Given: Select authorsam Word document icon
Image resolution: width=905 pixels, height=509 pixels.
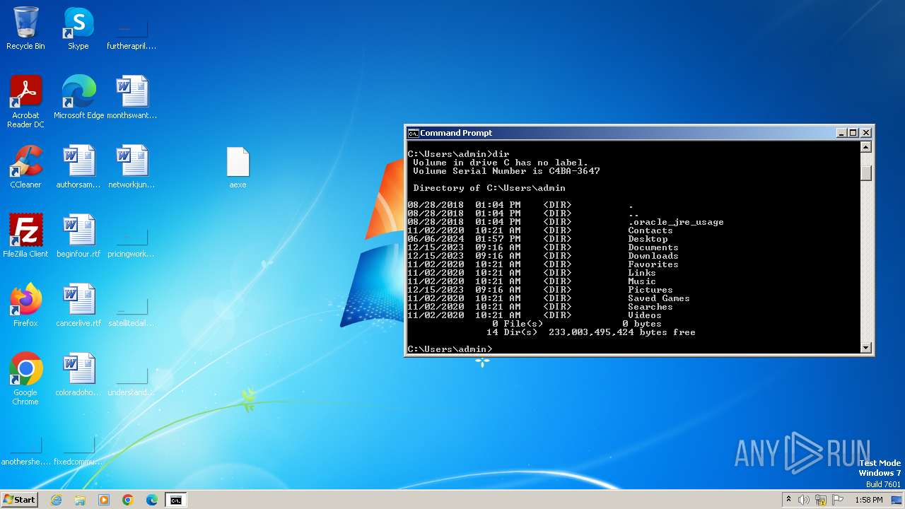Looking at the screenshot, I should [x=78, y=167].
